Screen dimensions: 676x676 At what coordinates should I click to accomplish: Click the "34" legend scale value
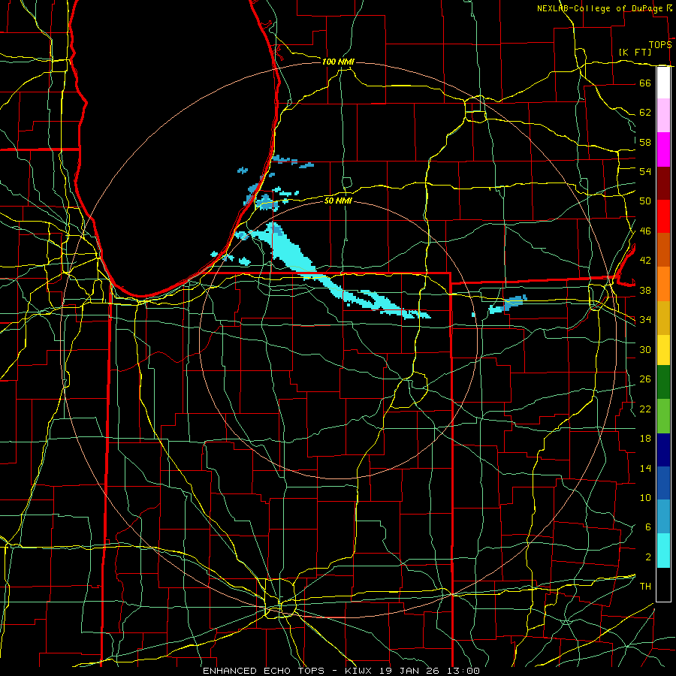[645, 320]
